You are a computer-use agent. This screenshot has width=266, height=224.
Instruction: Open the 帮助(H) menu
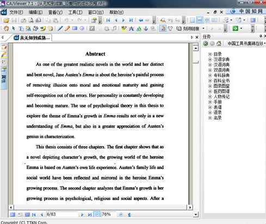point(116,13)
